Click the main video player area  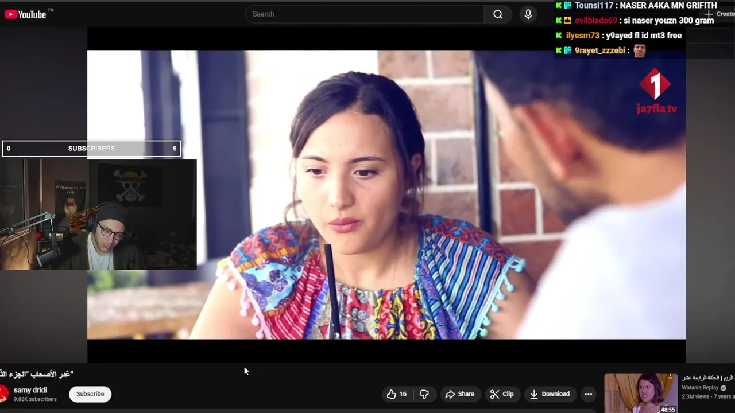pyautogui.click(x=386, y=195)
